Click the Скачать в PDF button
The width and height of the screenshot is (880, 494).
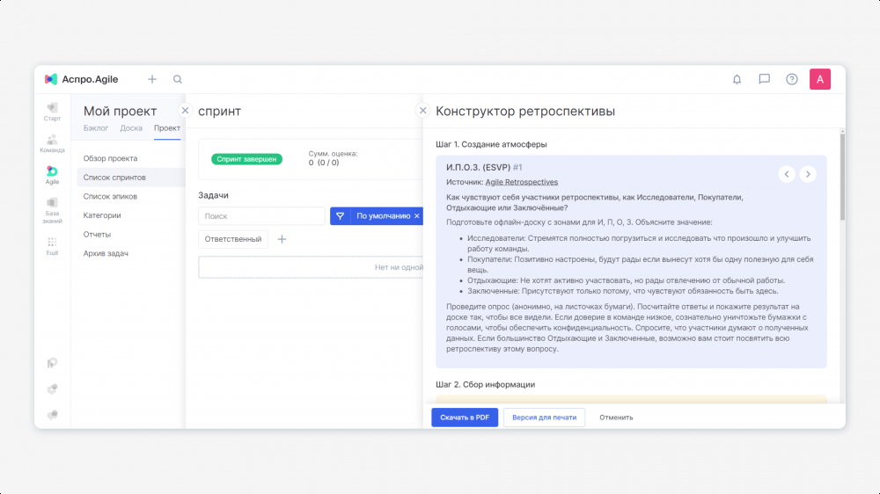[465, 418]
